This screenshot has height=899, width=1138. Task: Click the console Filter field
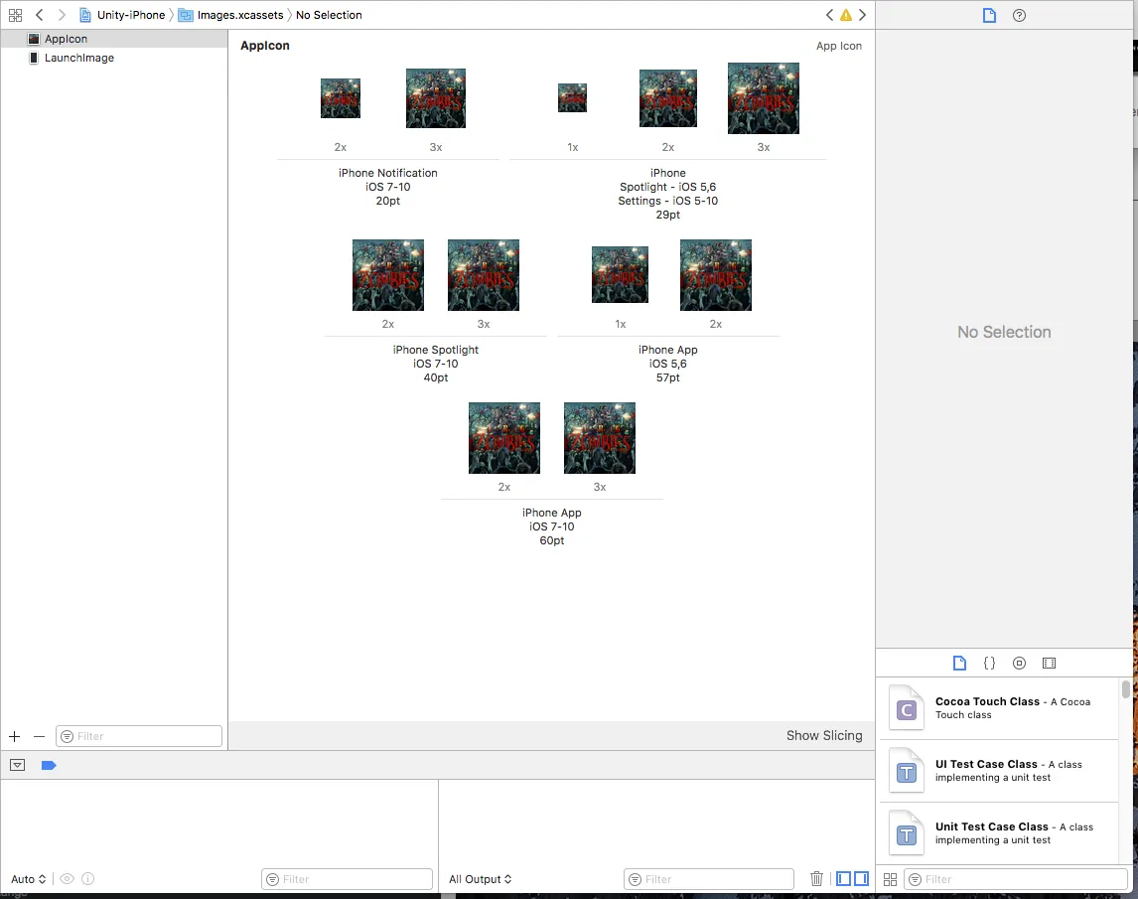coord(708,879)
